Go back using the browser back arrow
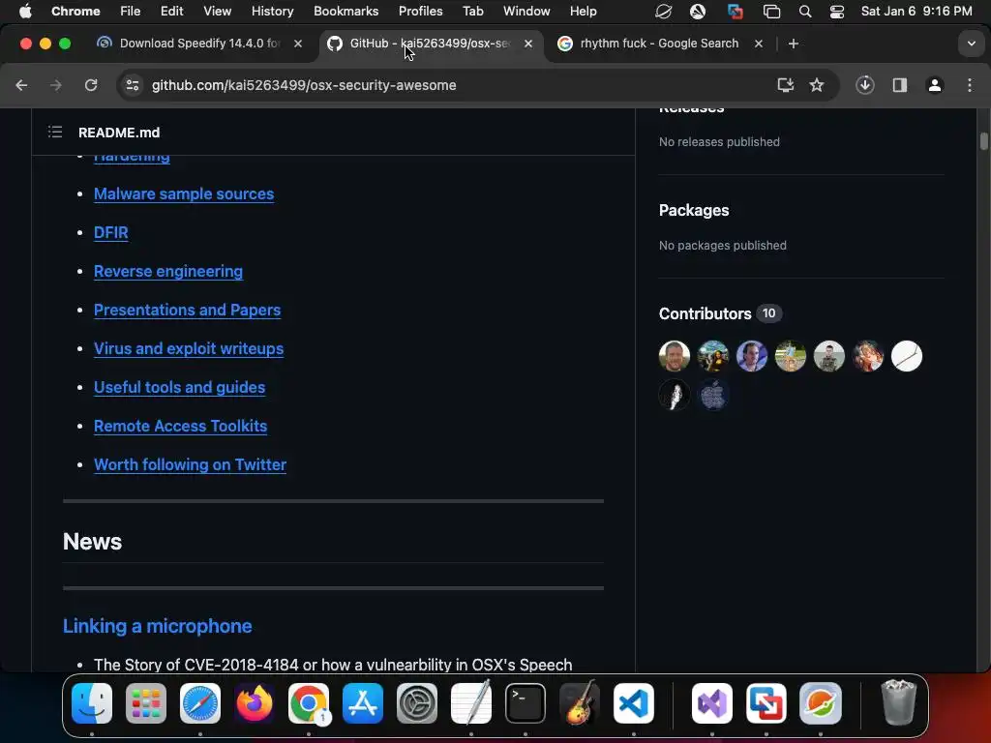This screenshot has width=991, height=743. [x=21, y=85]
